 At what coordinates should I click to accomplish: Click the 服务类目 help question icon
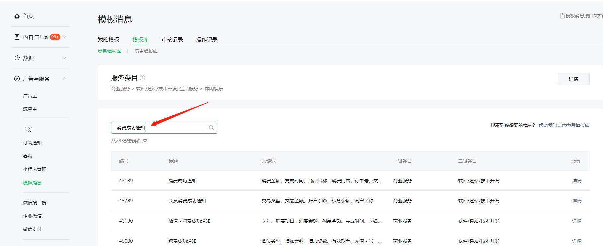point(142,78)
